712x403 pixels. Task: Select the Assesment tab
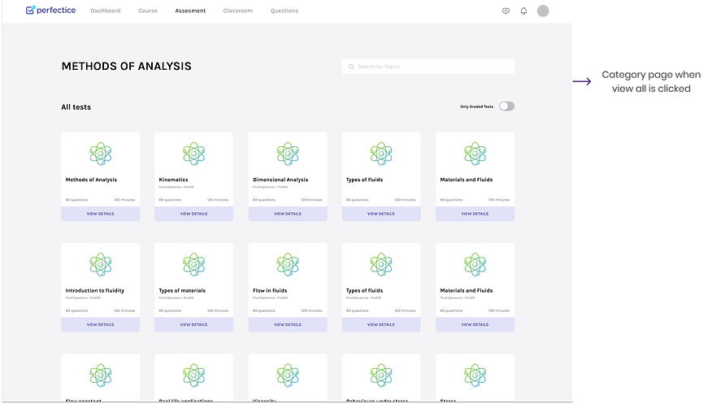[x=190, y=11]
